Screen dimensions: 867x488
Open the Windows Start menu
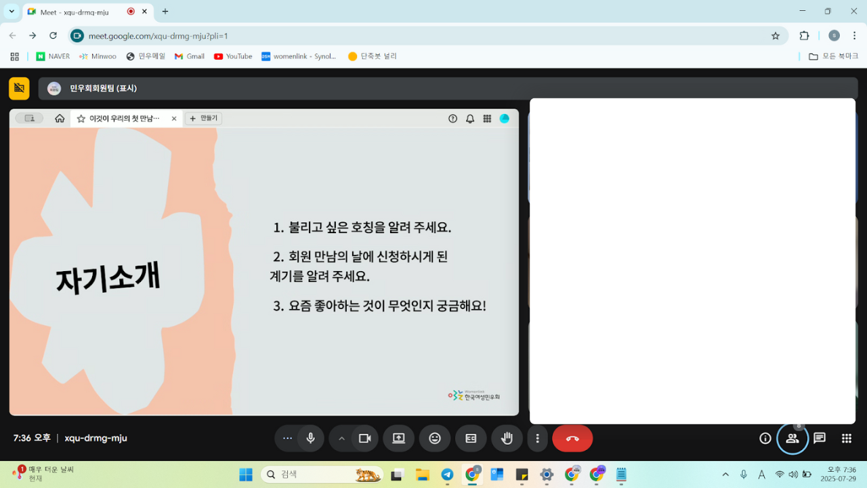pyautogui.click(x=245, y=474)
